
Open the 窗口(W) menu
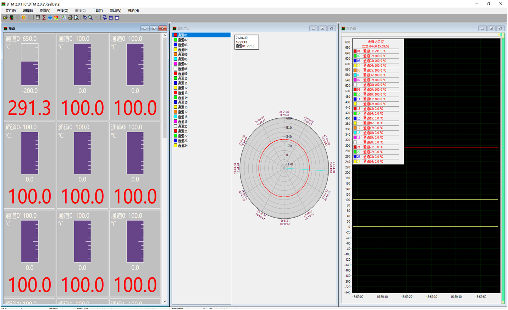115,11
